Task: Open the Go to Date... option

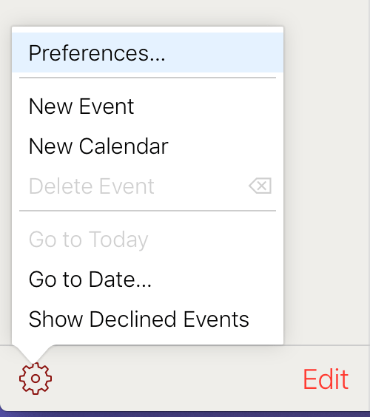Action: pos(147,279)
